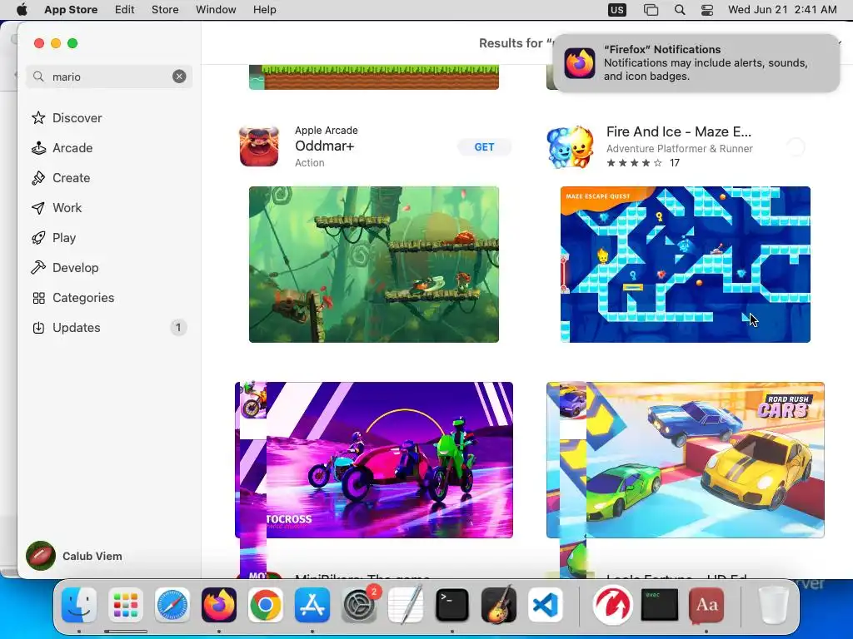The height and width of the screenshot is (639, 853).
Task: Click the US input source indicator
Action: click(x=617, y=10)
